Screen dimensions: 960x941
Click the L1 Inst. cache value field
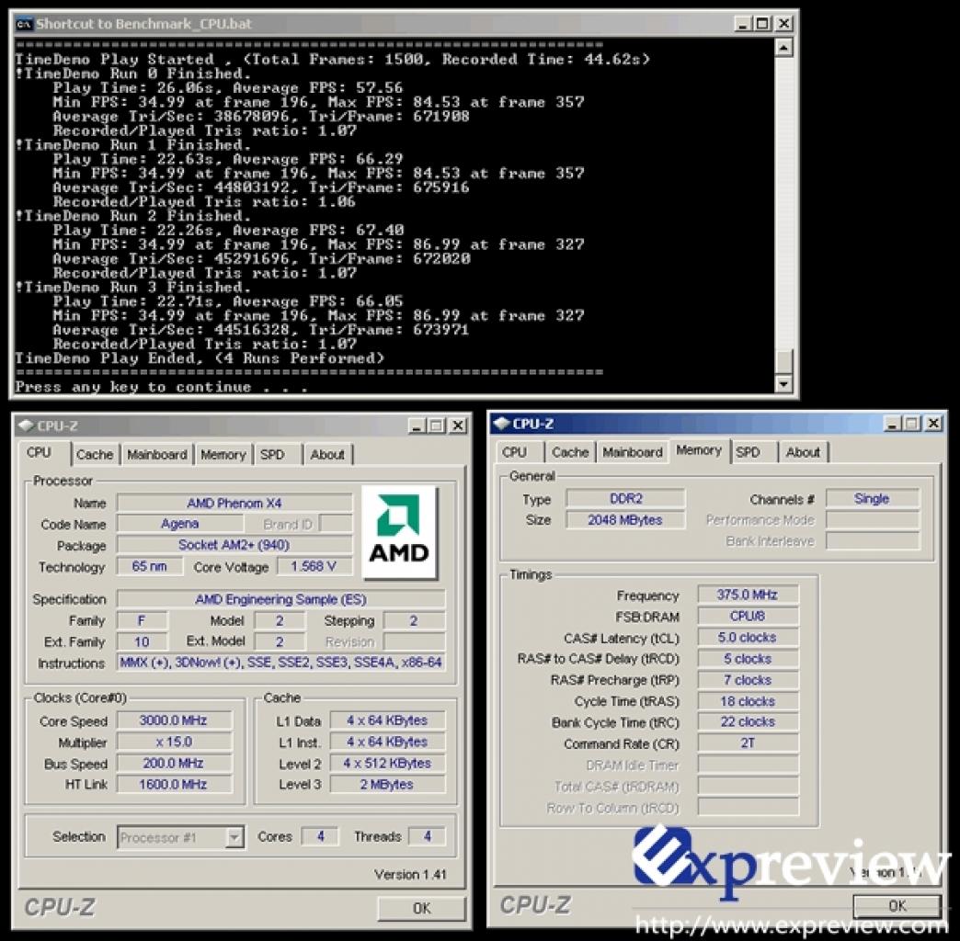pyautogui.click(x=387, y=742)
